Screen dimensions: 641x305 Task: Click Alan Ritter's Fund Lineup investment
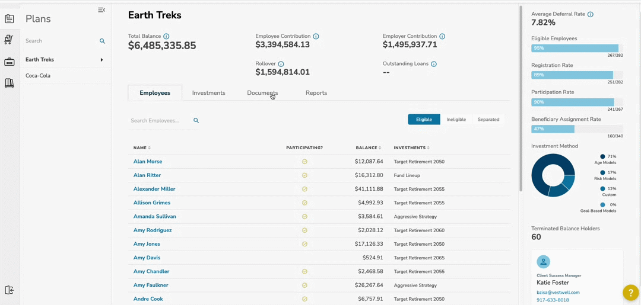coord(407,175)
